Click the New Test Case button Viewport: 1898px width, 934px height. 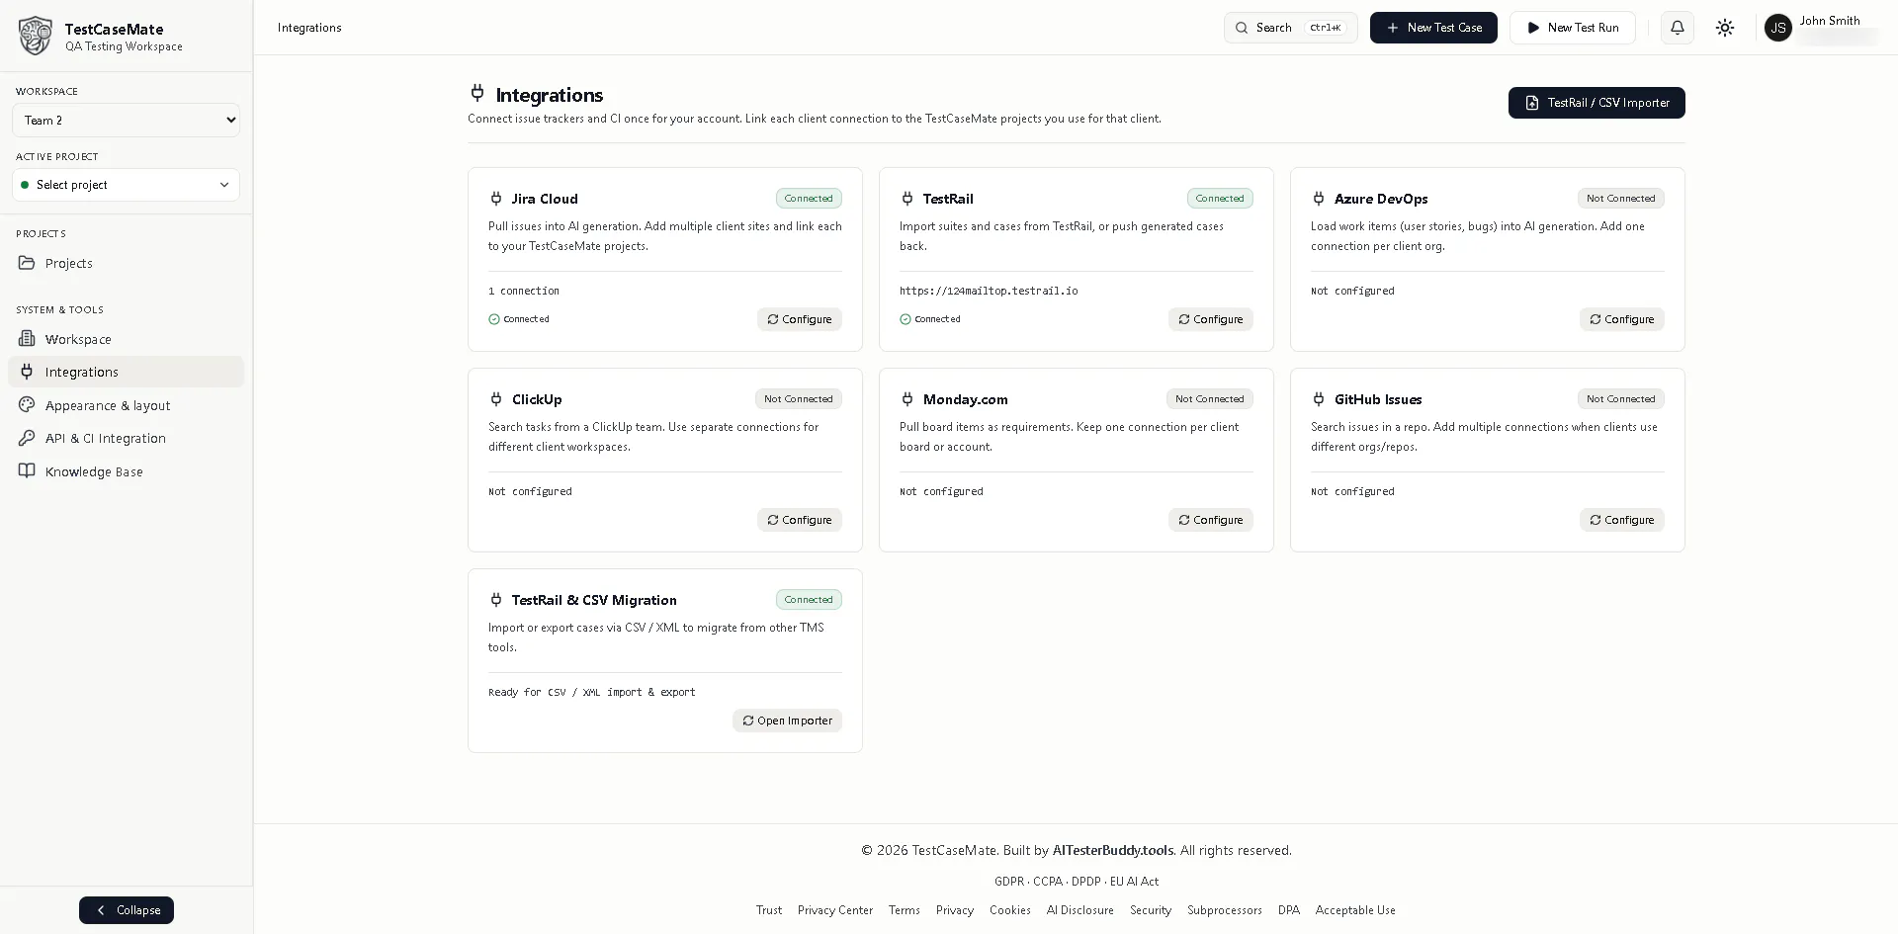pos(1433,28)
